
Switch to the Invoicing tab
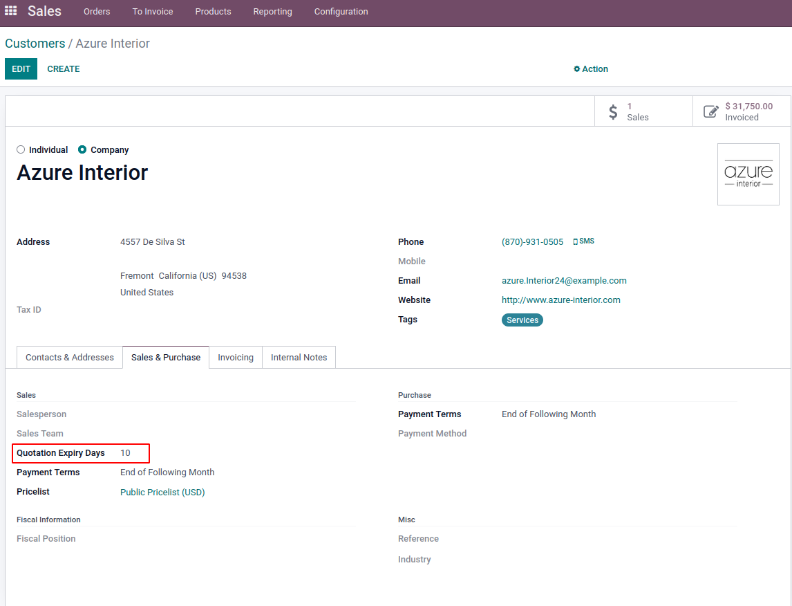click(236, 358)
